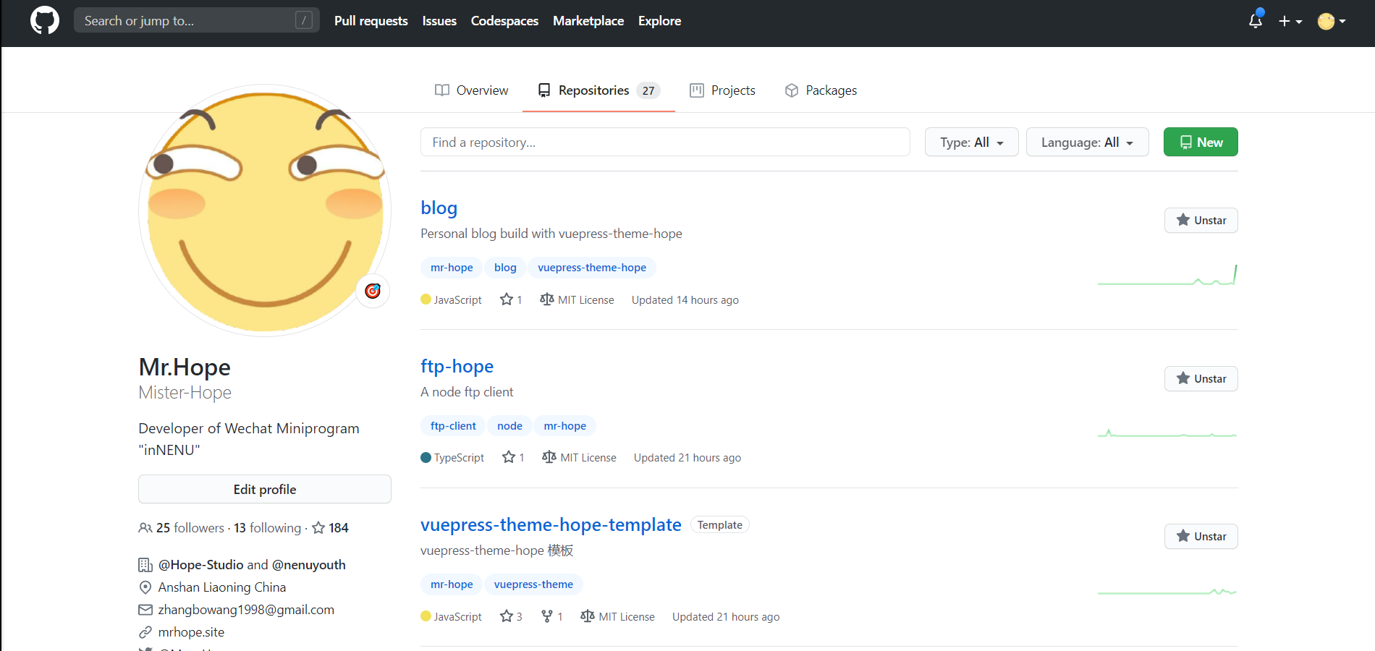Open the ftp-hope repository link

457,367
